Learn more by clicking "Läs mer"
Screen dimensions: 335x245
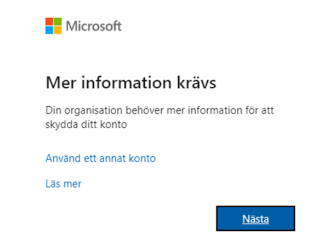tap(64, 184)
